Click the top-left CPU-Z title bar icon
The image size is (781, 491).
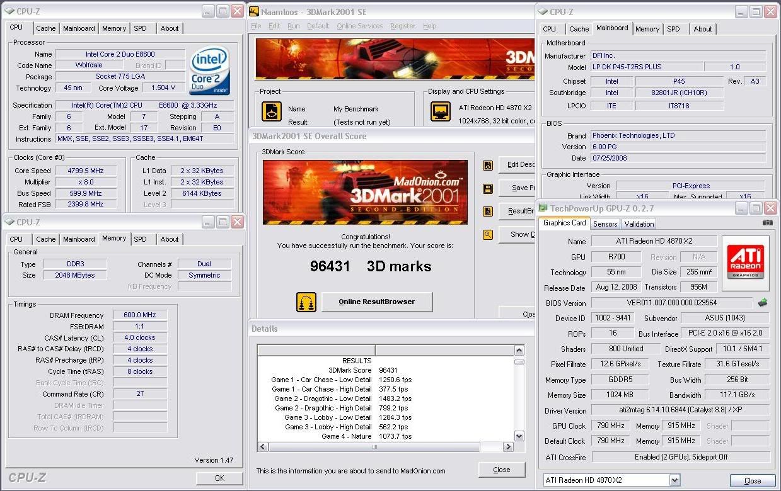(9, 11)
